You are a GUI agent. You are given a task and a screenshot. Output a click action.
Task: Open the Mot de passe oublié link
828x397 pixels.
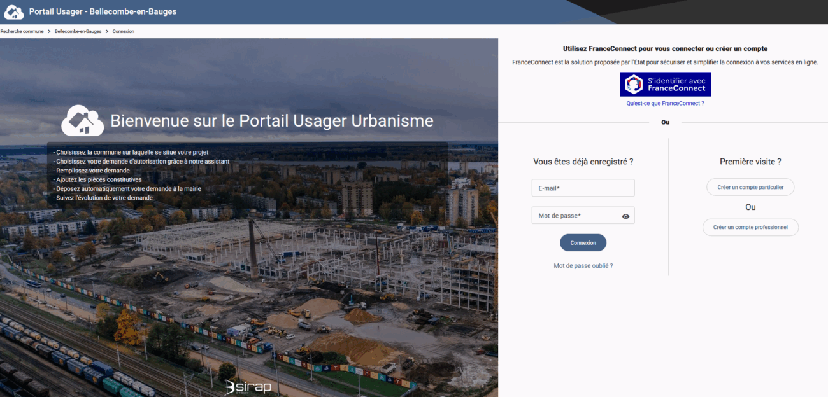point(583,265)
